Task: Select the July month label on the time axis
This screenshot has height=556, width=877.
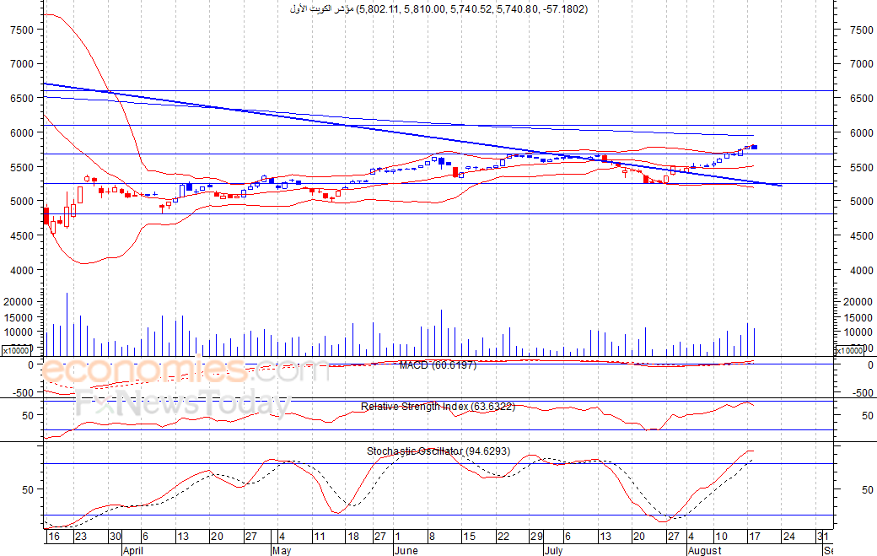Action: [x=553, y=550]
